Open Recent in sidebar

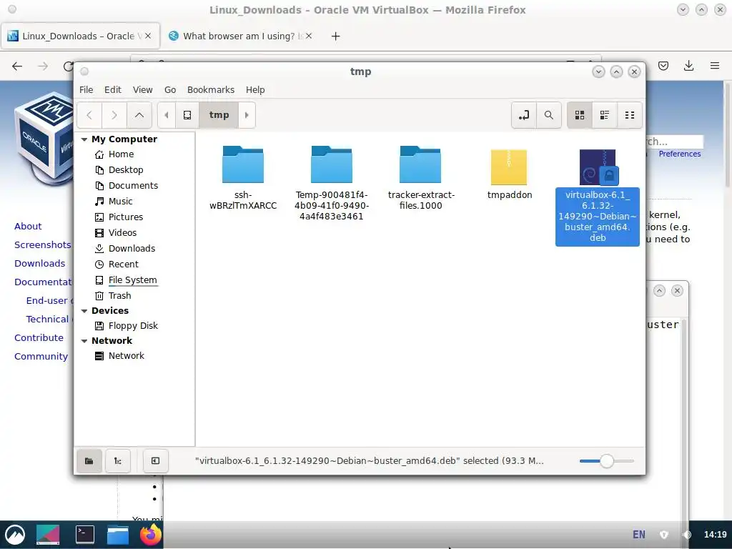tap(123, 264)
